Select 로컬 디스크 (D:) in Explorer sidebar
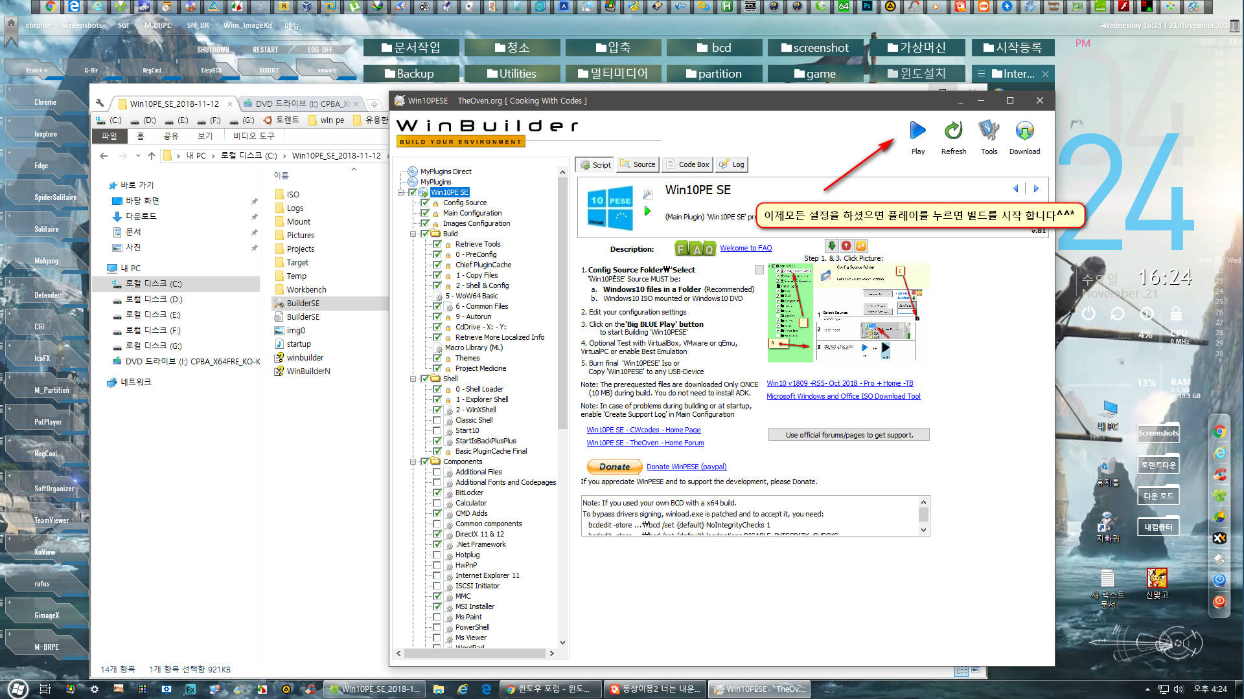This screenshot has width=1244, height=699. 154,300
